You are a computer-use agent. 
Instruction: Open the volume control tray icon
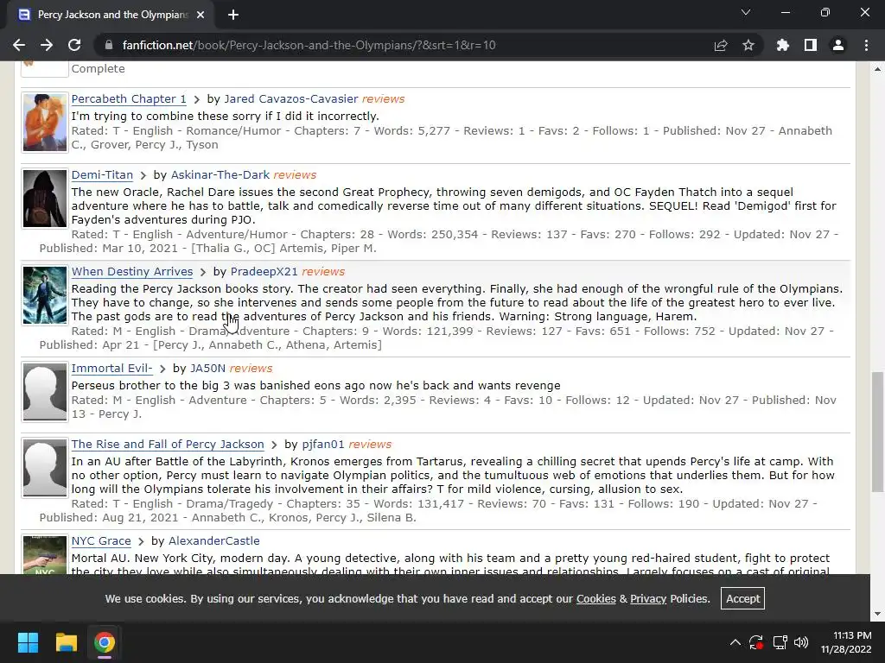pos(801,642)
